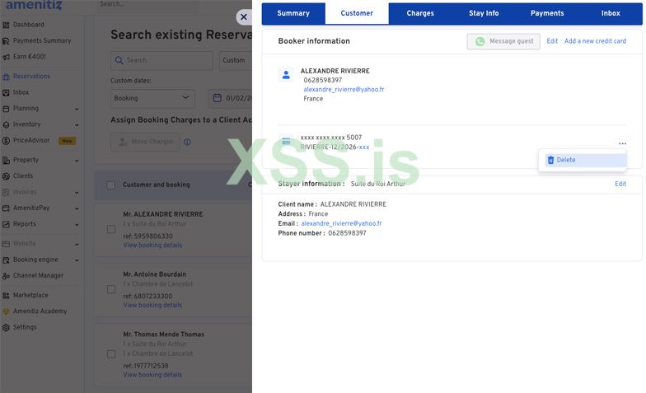Switch to the Summary tab

[293, 13]
